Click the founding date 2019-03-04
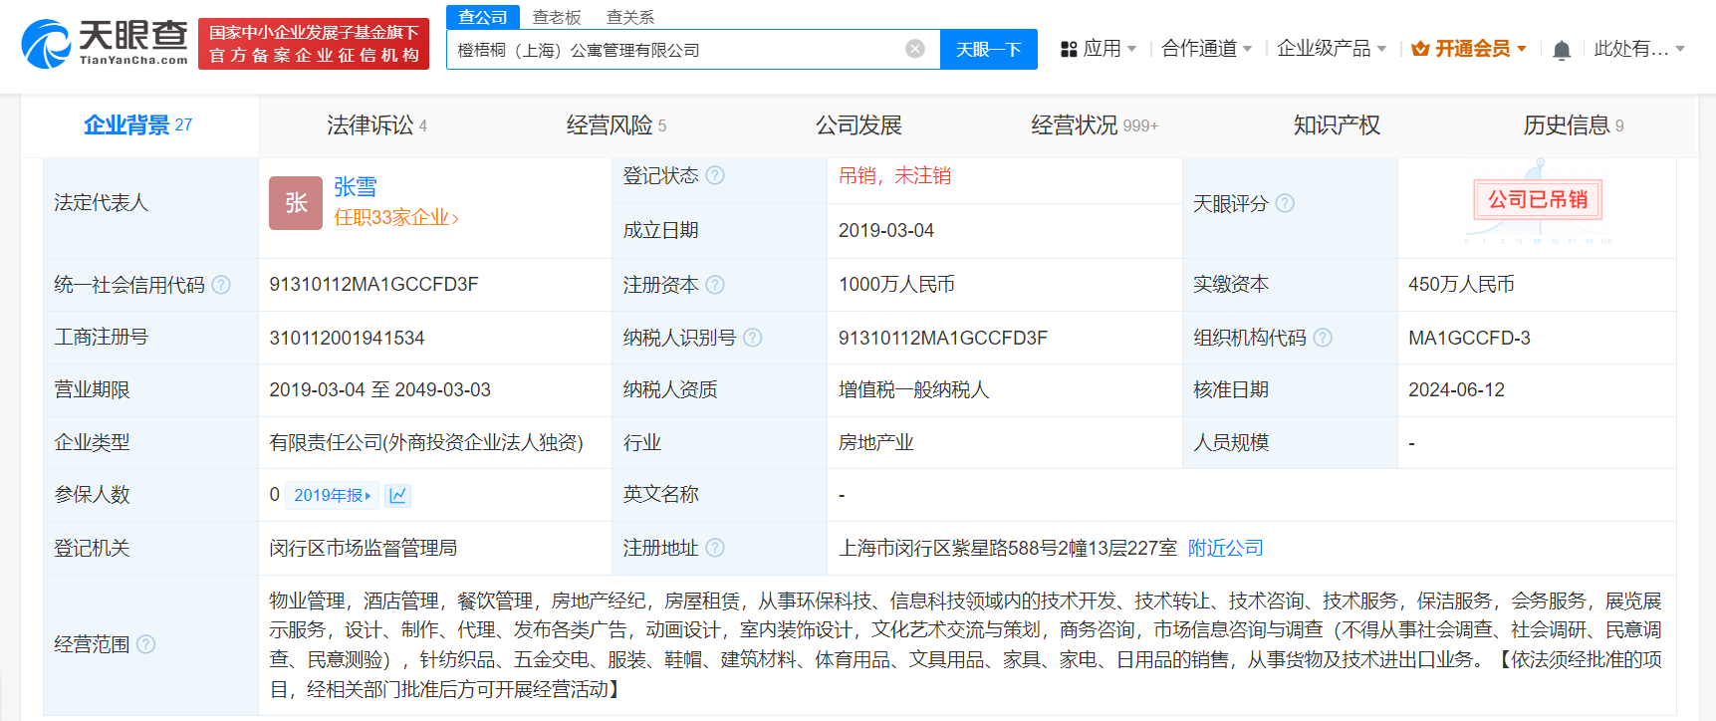This screenshot has height=721, width=1716. (x=886, y=231)
